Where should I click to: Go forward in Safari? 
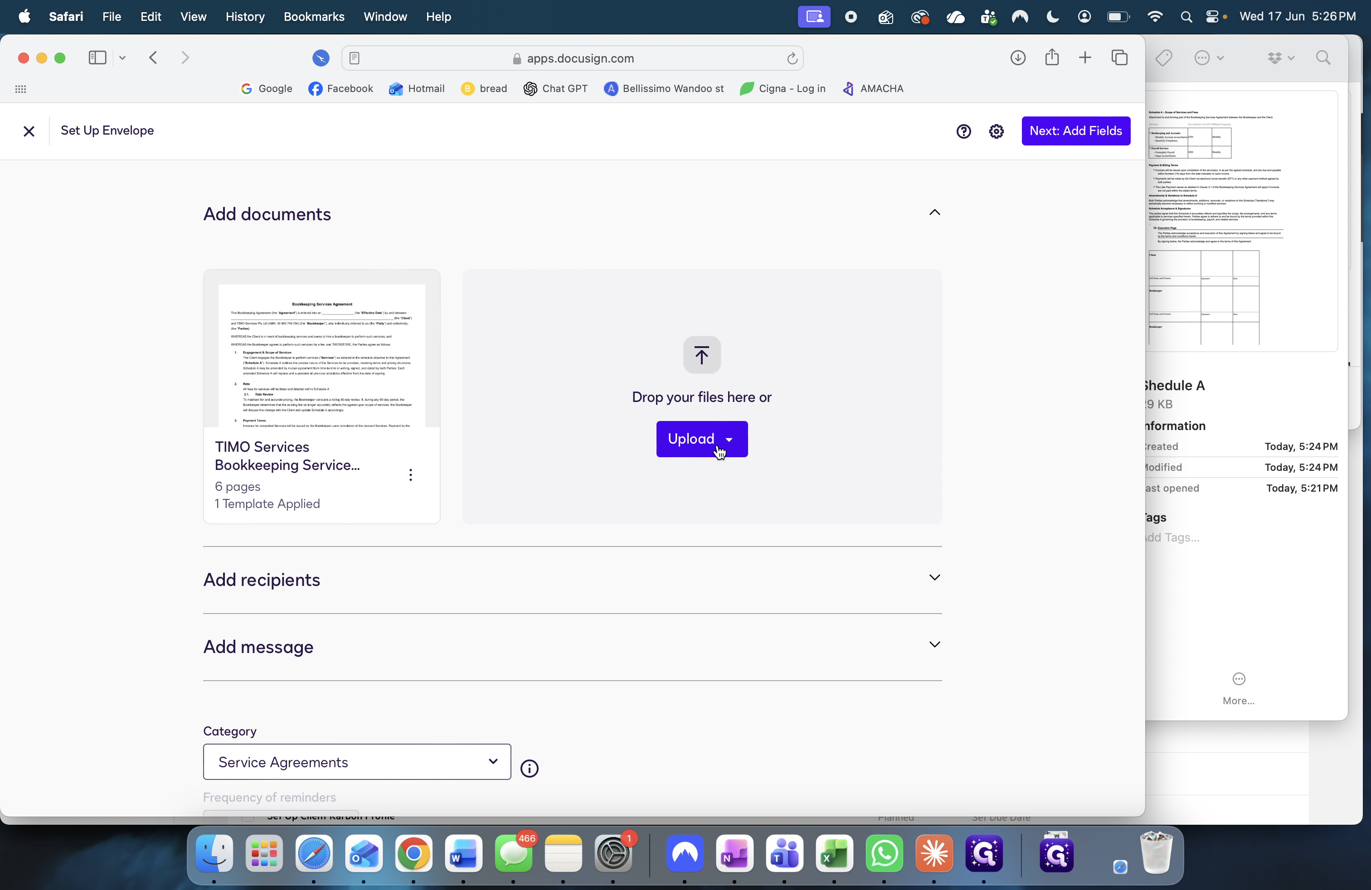point(185,58)
